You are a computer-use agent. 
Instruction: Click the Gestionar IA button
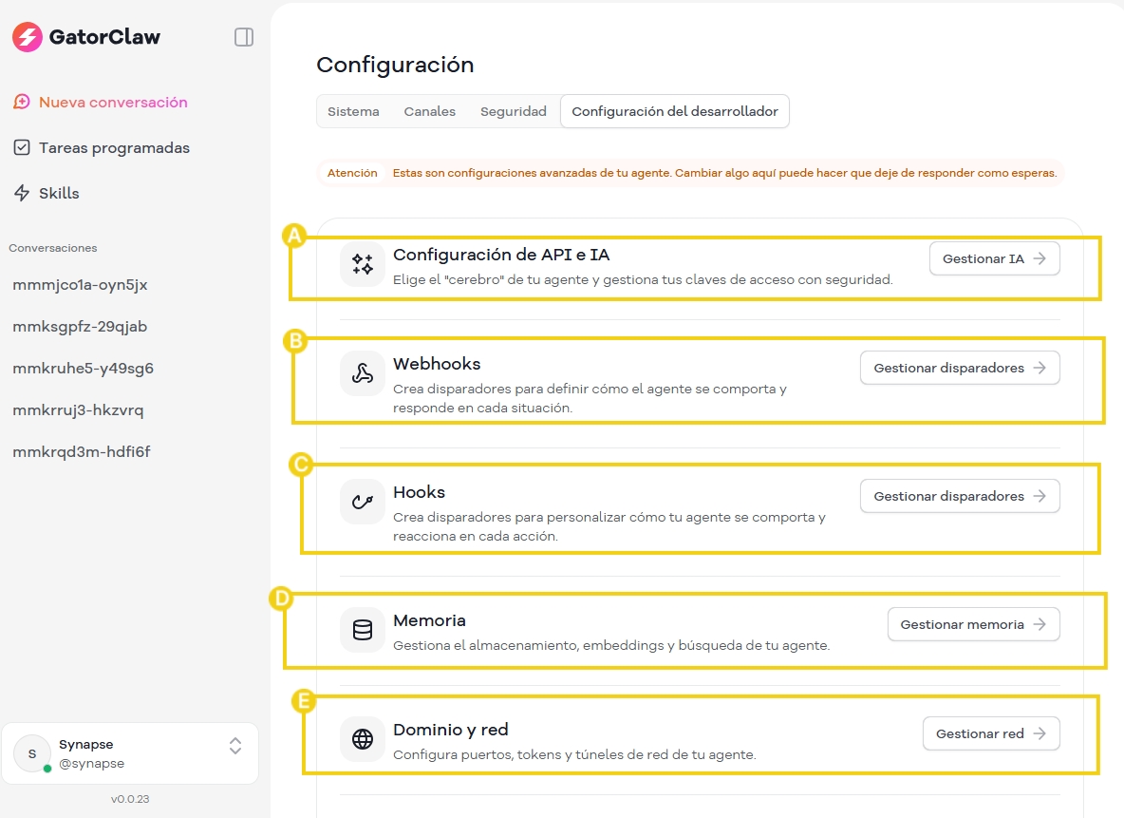click(x=994, y=257)
